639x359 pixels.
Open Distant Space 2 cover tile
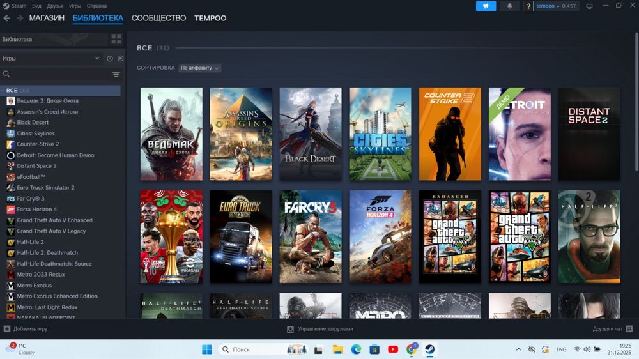(x=589, y=134)
